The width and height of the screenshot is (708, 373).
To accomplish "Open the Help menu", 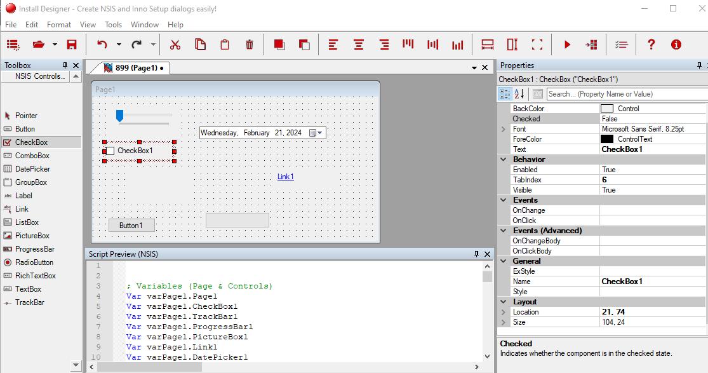I will 175,24.
